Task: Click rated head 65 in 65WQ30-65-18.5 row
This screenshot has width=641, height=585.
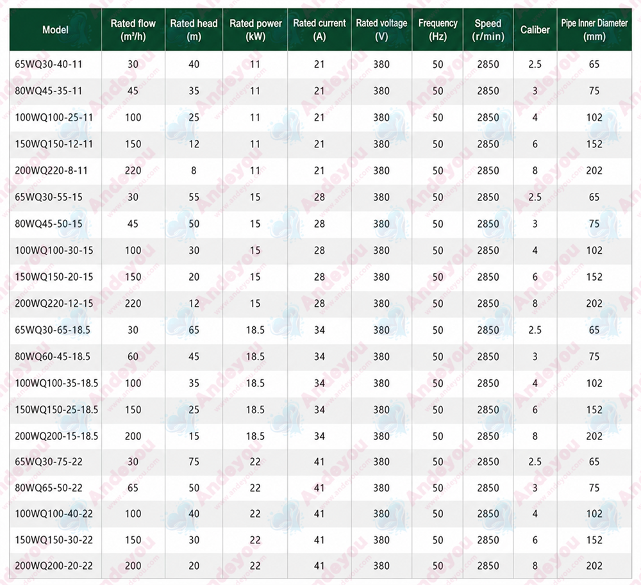Action: coord(194,330)
